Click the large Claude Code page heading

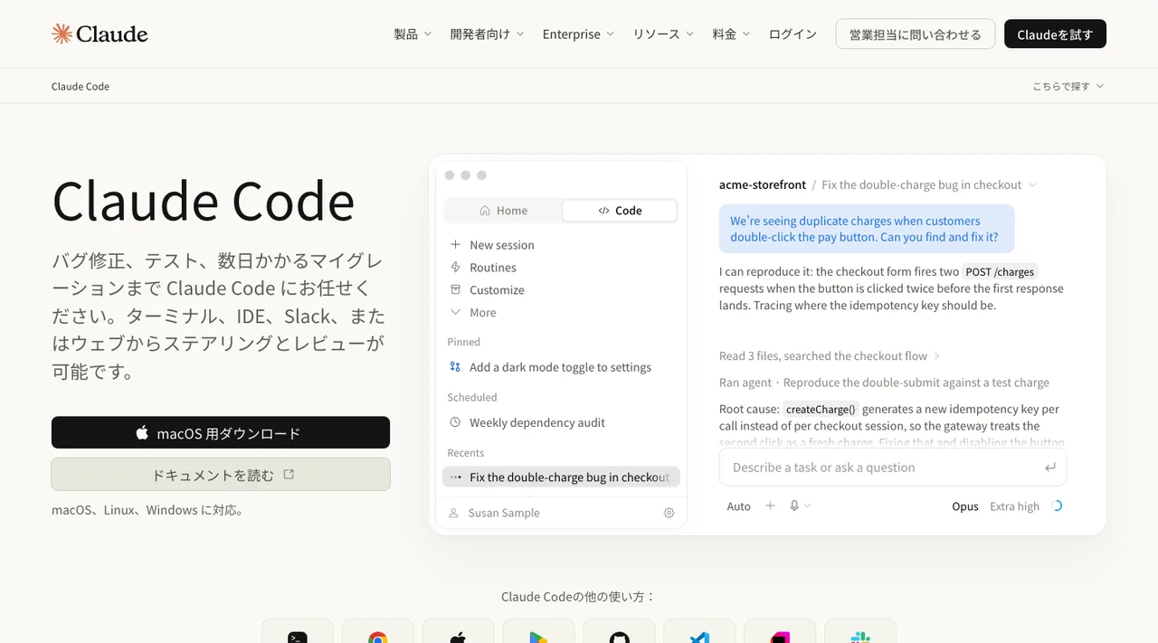(x=204, y=201)
